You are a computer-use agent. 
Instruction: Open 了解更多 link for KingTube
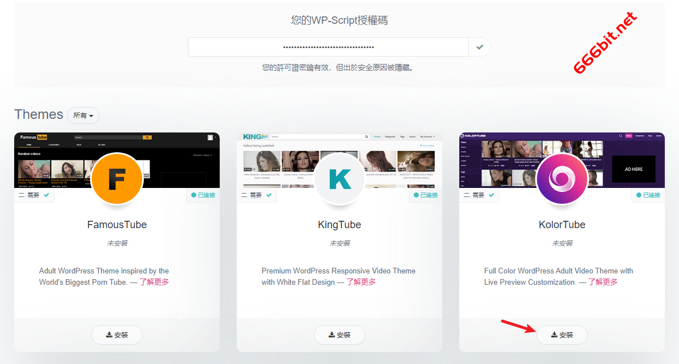click(361, 282)
